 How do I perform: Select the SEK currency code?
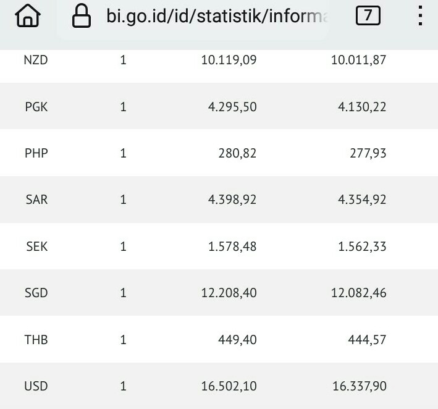(36, 247)
